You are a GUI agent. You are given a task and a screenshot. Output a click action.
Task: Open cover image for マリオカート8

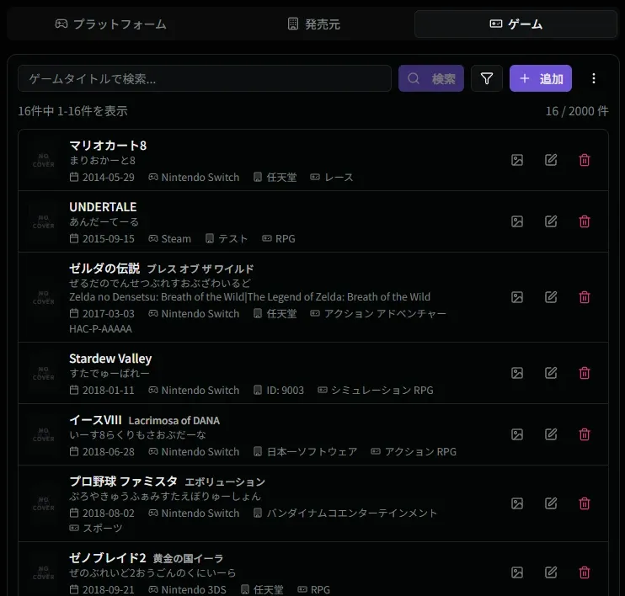[x=517, y=160]
